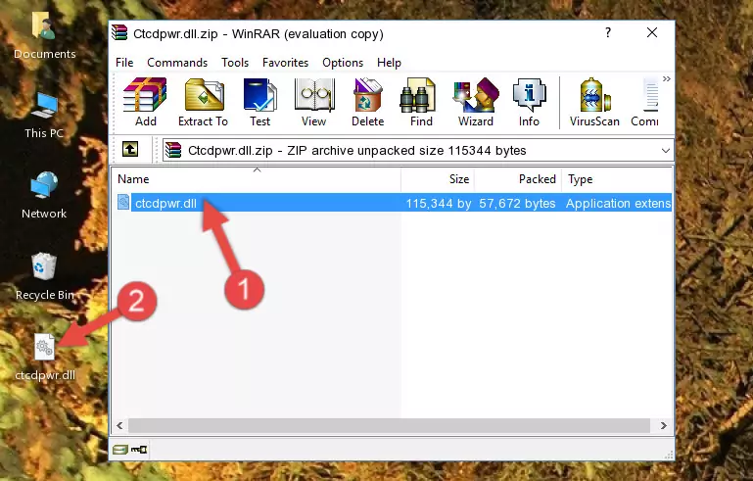Open the Options menu

(x=343, y=63)
